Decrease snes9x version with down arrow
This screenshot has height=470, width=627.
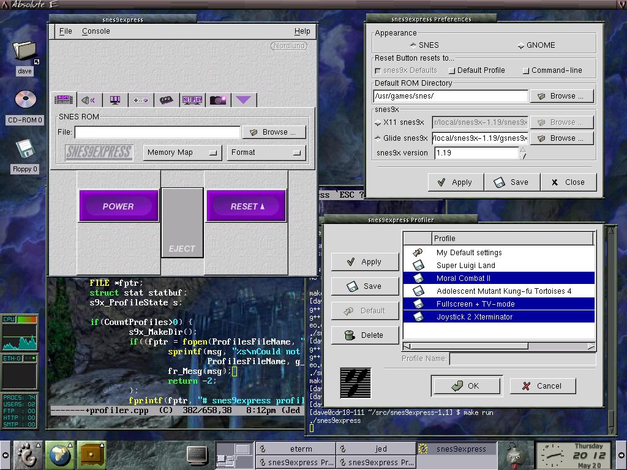point(523,156)
